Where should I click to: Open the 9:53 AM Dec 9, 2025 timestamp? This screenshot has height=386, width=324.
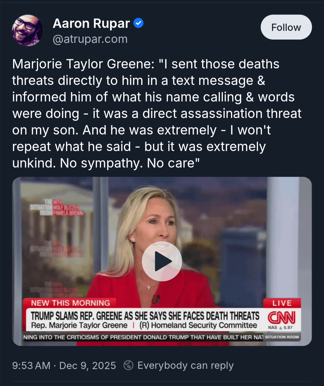click(64, 366)
